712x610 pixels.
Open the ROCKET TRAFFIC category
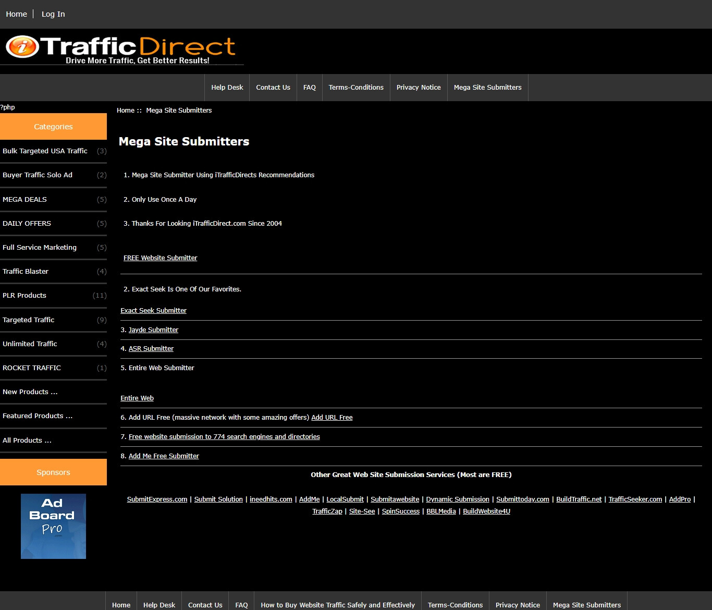(x=32, y=368)
